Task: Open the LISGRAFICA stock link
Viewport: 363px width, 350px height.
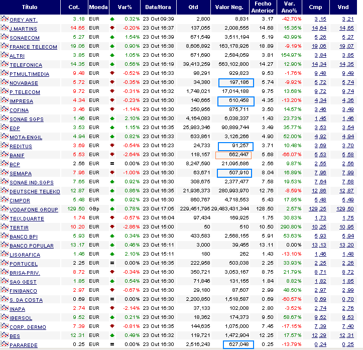Action: tap(25, 255)
